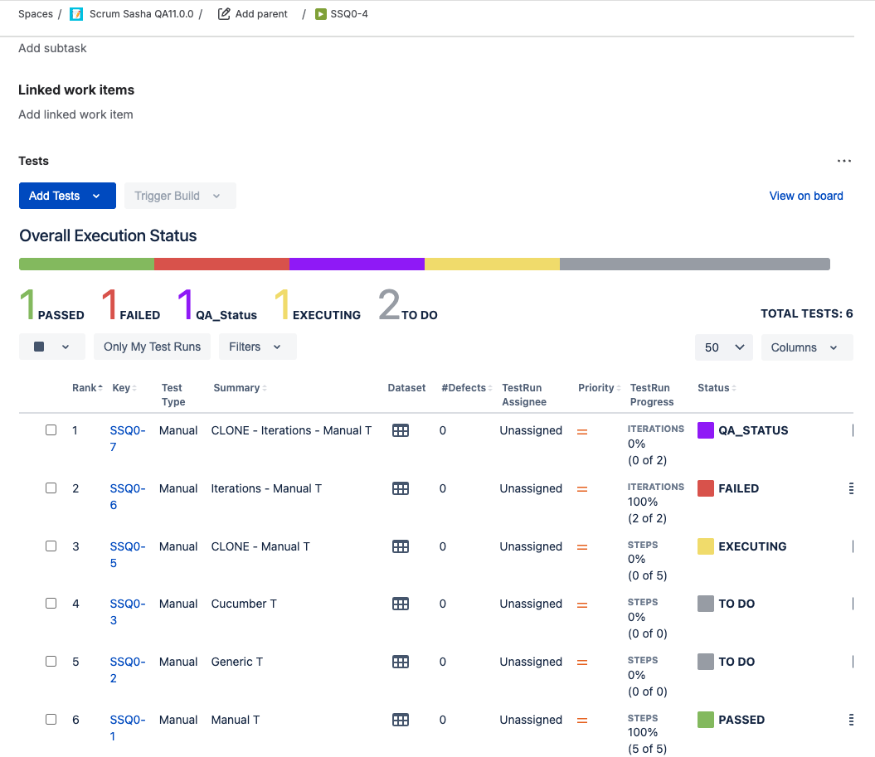
Task: Open row actions menu for FAILED test
Action: tap(851, 488)
